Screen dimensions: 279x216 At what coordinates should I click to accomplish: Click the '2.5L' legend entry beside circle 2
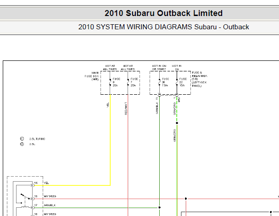(32, 144)
